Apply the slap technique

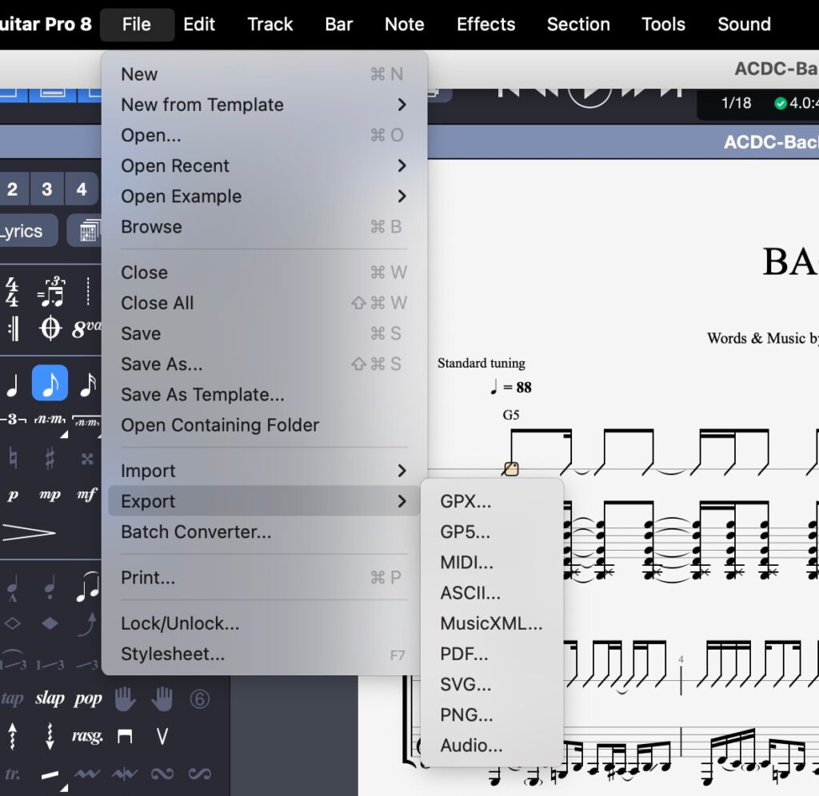point(50,698)
